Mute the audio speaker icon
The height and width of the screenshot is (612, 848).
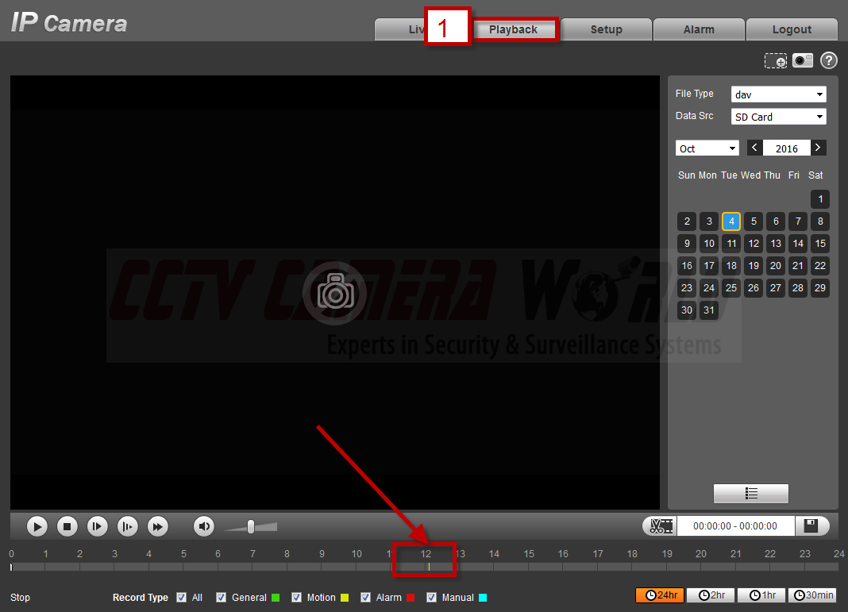click(204, 525)
